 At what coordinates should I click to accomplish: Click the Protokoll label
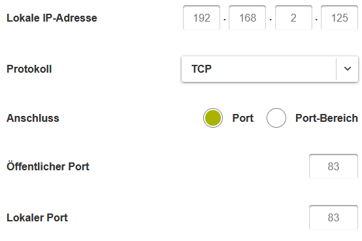(x=29, y=69)
